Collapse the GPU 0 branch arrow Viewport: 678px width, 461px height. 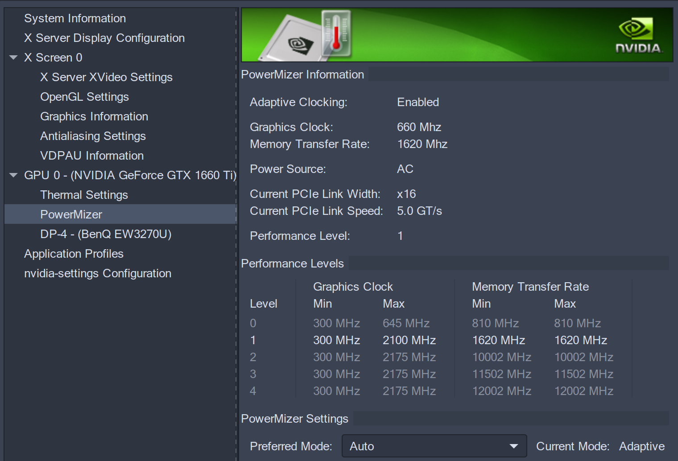(x=13, y=175)
